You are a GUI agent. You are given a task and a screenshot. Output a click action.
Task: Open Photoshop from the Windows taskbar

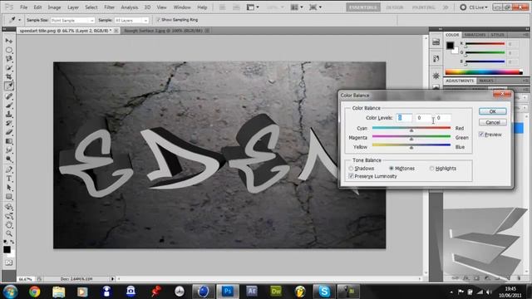[228, 292]
